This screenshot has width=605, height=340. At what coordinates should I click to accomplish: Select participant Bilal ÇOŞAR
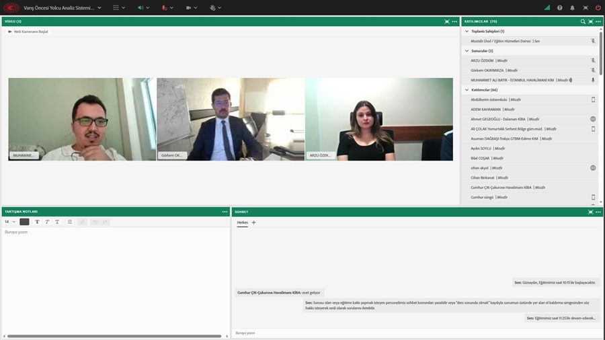click(x=530, y=158)
